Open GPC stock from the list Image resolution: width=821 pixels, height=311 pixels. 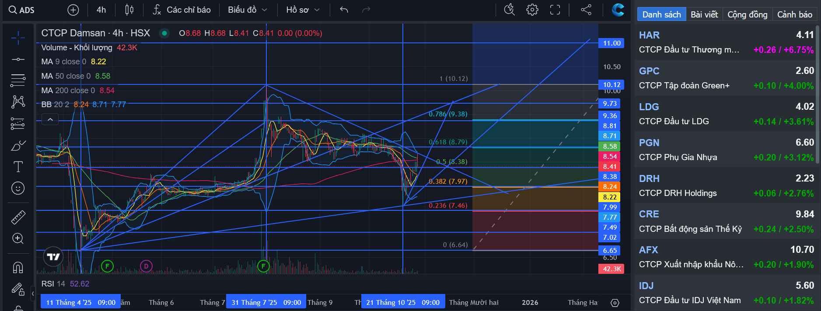coord(726,78)
